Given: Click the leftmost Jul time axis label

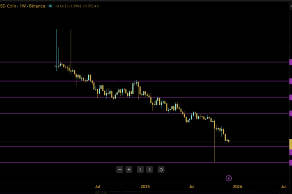Looking at the screenshot, I should (x=98, y=186).
